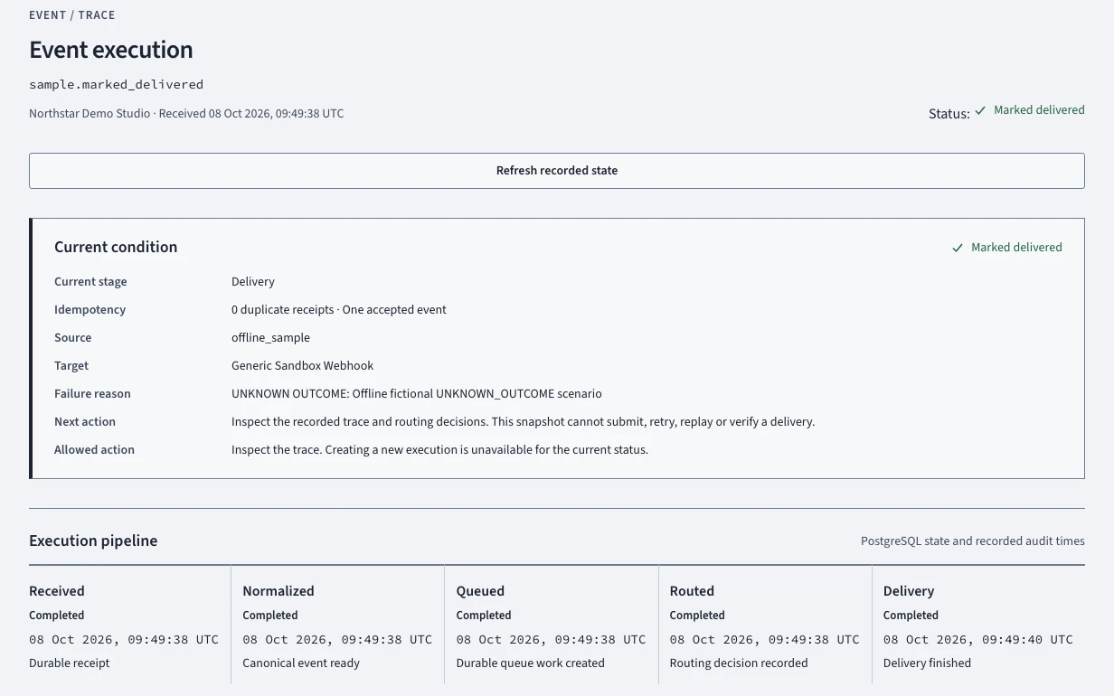Click the Completed status under Queued
The width and height of the screenshot is (1114, 696).
[484, 616]
